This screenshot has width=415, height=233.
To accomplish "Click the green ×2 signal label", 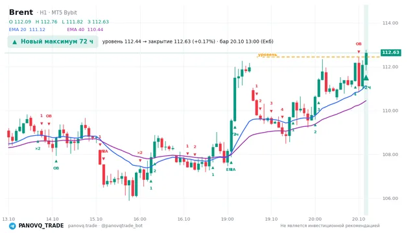I will [x=38, y=148].
